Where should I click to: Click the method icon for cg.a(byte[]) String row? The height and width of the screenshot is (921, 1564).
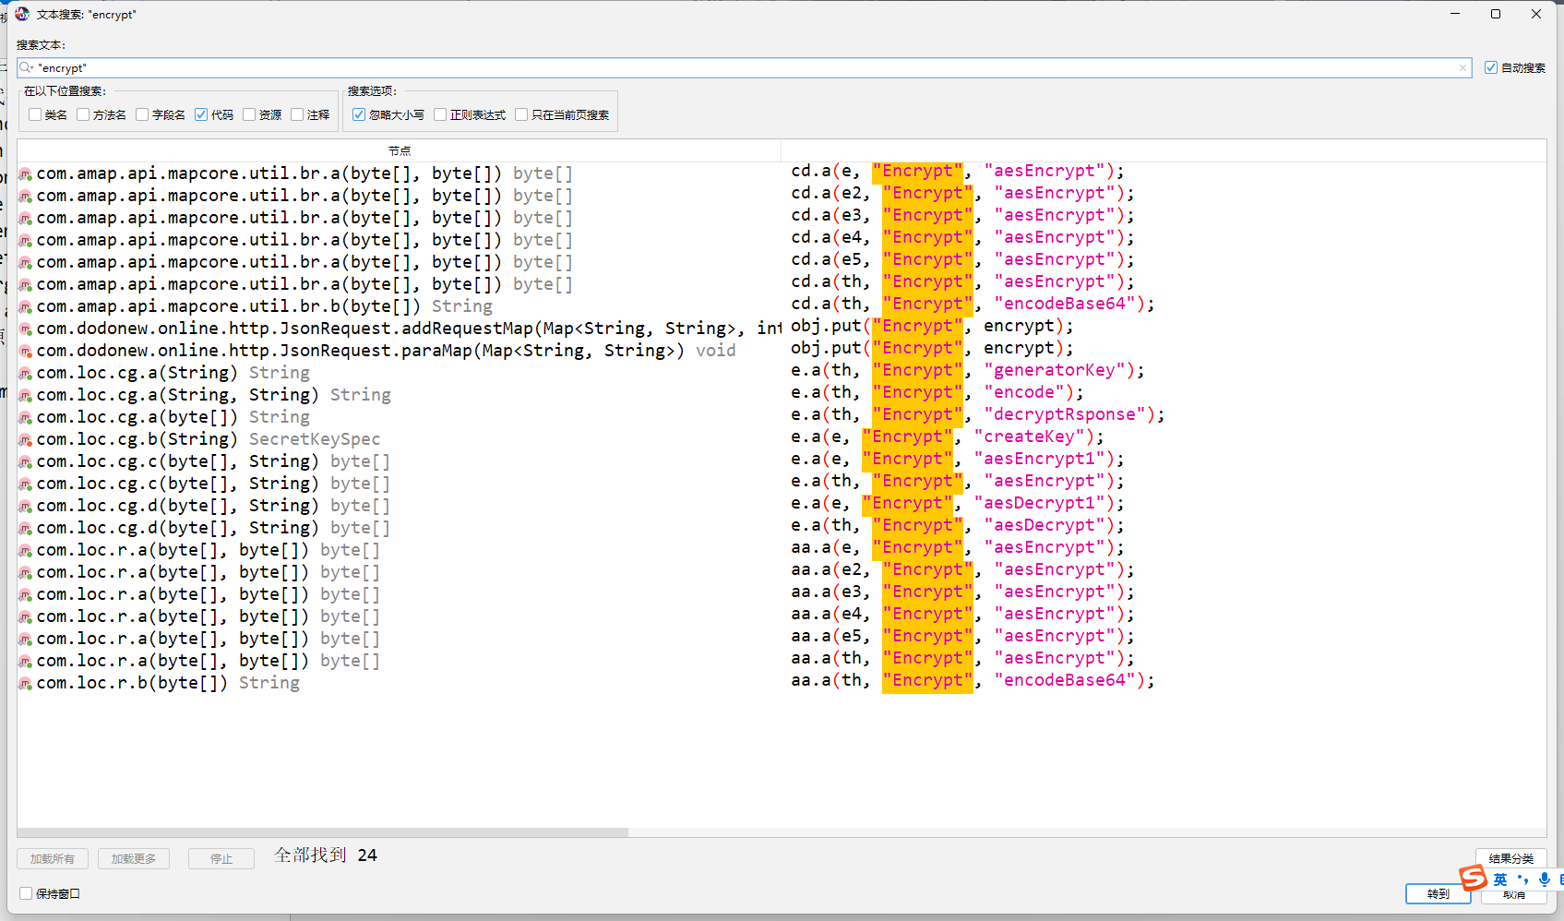coord(26,417)
